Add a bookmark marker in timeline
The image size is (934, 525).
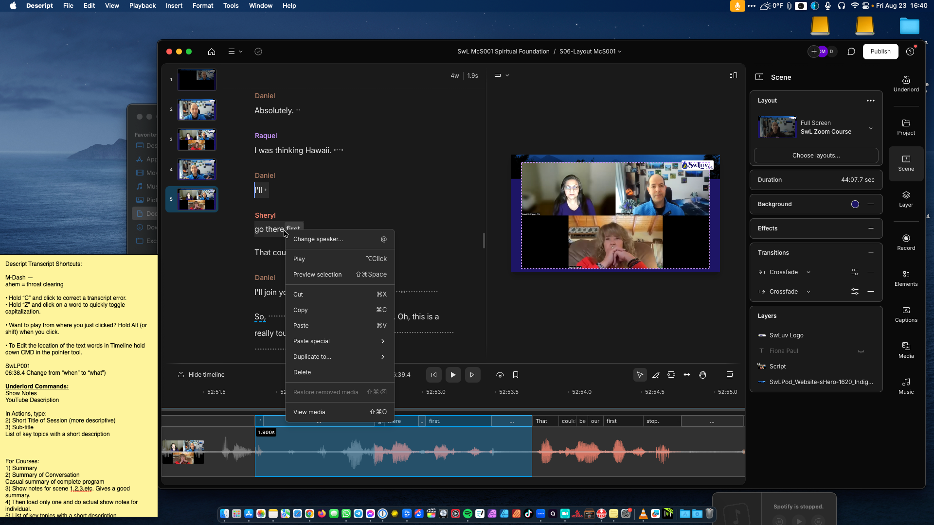(x=516, y=375)
